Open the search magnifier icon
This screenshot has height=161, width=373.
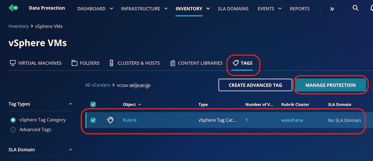tap(356, 8)
